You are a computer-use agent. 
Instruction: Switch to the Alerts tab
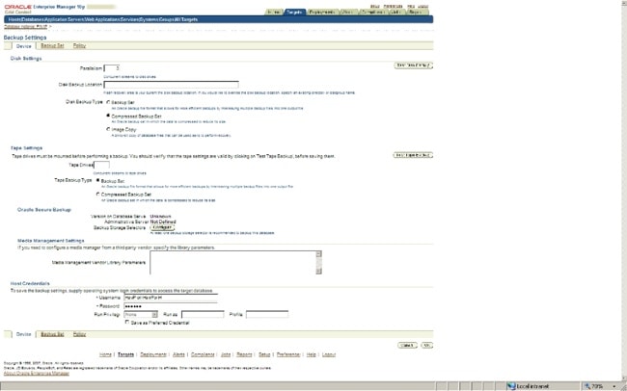pos(348,12)
